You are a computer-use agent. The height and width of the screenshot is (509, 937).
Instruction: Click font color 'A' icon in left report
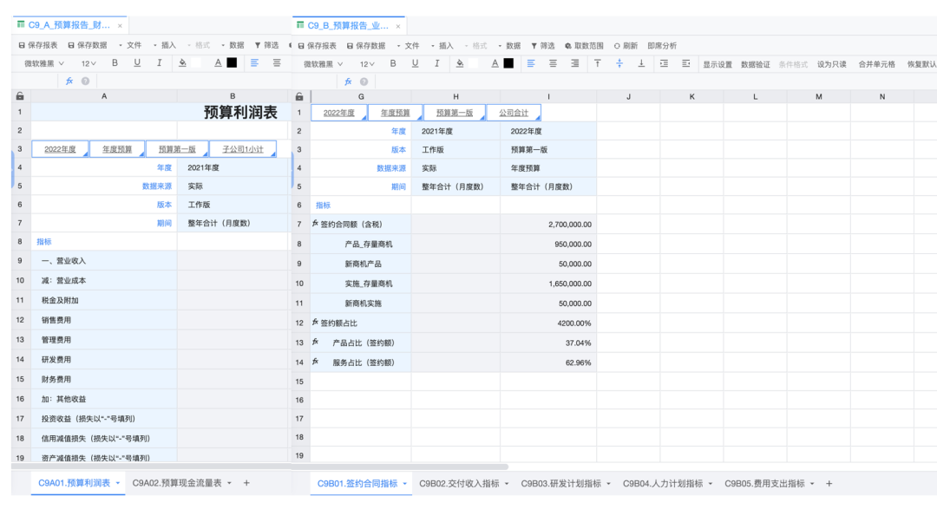tap(218, 62)
